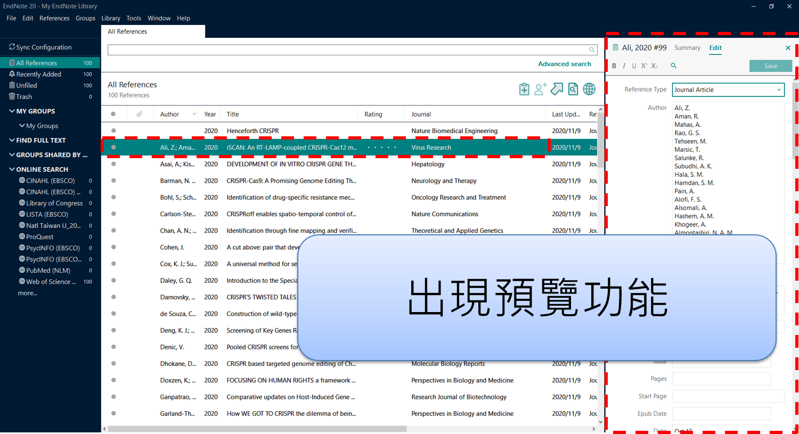Image resolution: width=799 pixels, height=434 pixels.
Task: Open the References menu
Action: point(54,18)
